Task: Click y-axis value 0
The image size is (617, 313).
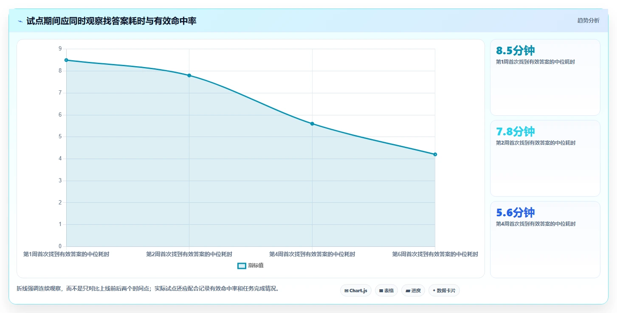Action: click(60, 246)
